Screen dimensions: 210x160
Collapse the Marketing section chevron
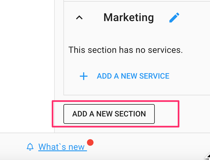79,18
